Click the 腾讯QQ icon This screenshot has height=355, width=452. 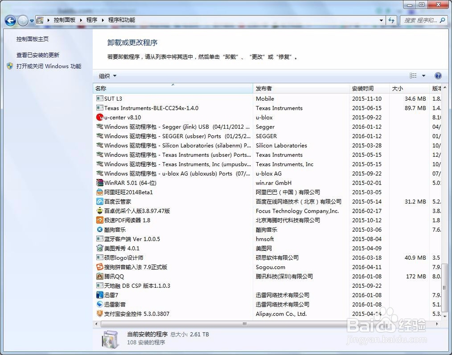pos(99,276)
